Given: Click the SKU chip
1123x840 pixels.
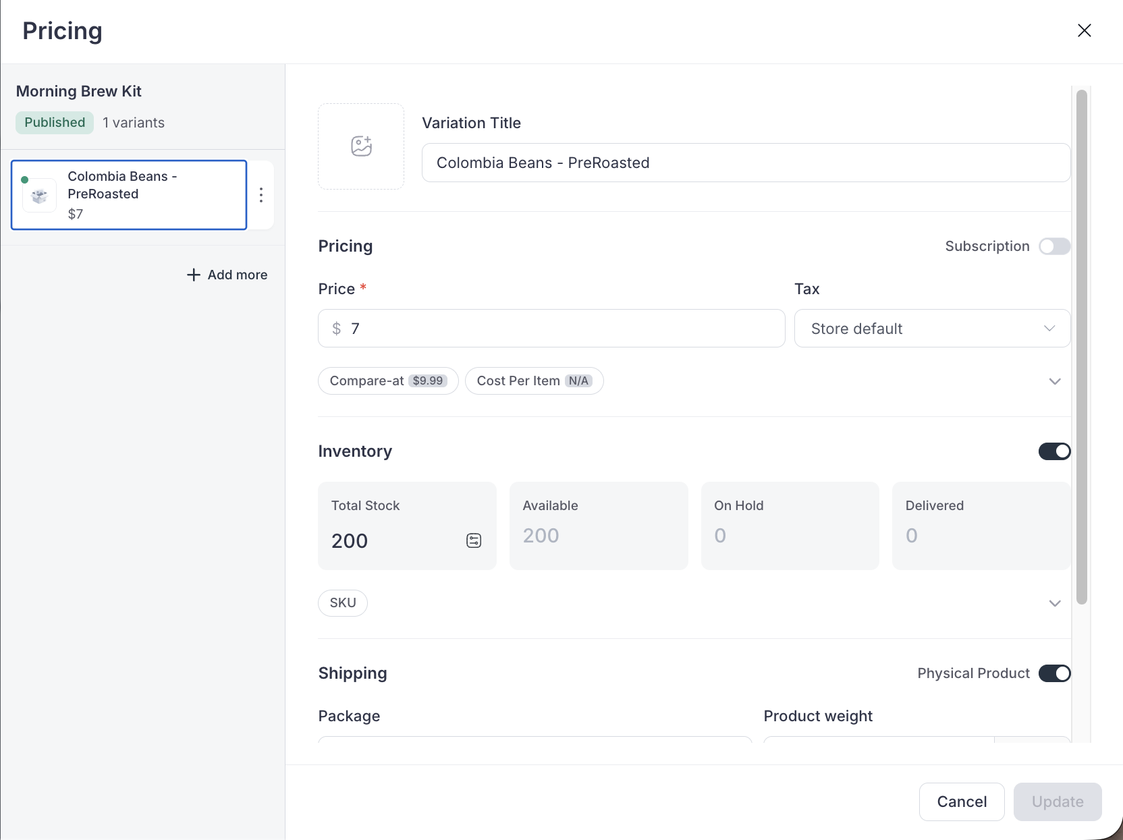Looking at the screenshot, I should [x=343, y=603].
